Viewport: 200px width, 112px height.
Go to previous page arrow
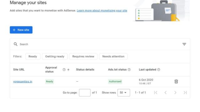coord(166,93)
